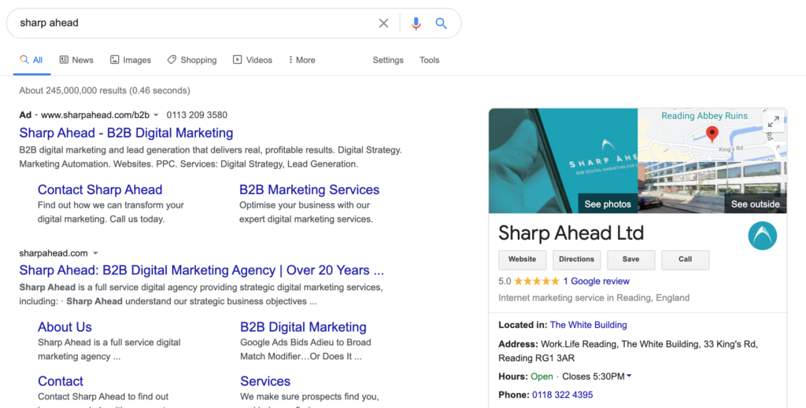
Task: Click the Website button
Action: tap(523, 259)
